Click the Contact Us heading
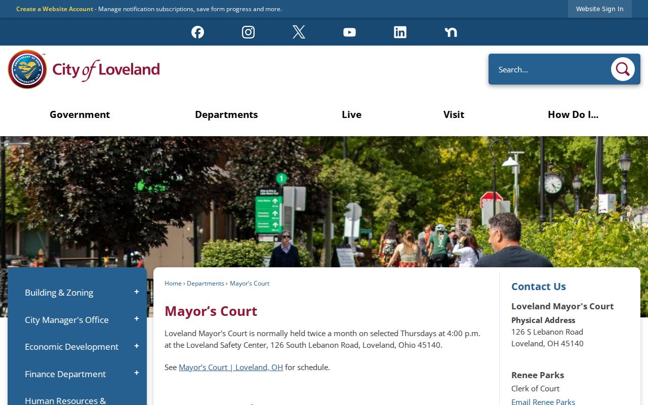Screen dimensions: 648x405 point(539,287)
